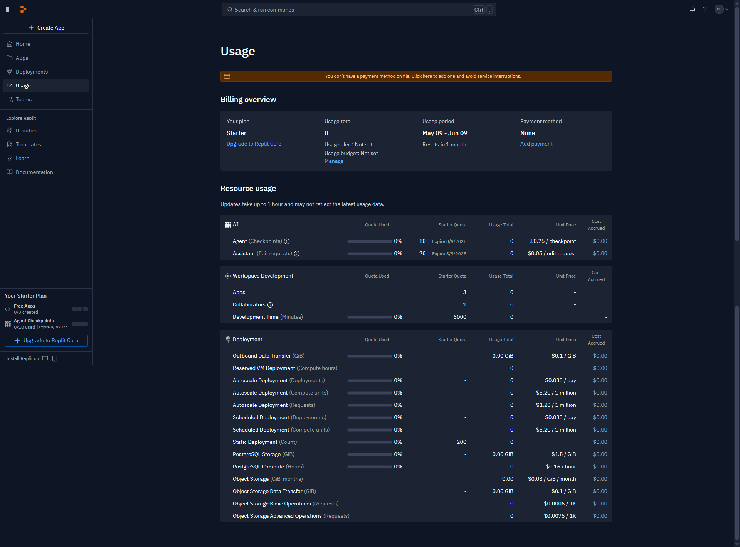Open Deployments in sidebar
The image size is (740, 547).
[46, 72]
